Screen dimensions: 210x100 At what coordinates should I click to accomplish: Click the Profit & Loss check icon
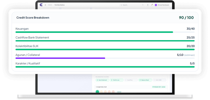[112, 80]
